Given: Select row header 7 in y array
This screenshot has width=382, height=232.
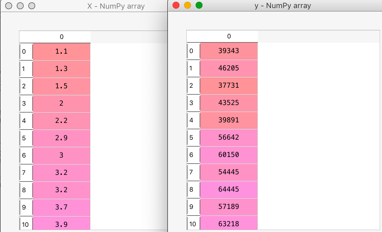Looking at the screenshot, I should (194, 172).
